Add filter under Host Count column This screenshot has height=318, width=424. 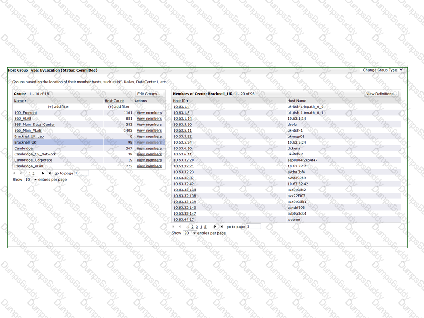click(118, 107)
